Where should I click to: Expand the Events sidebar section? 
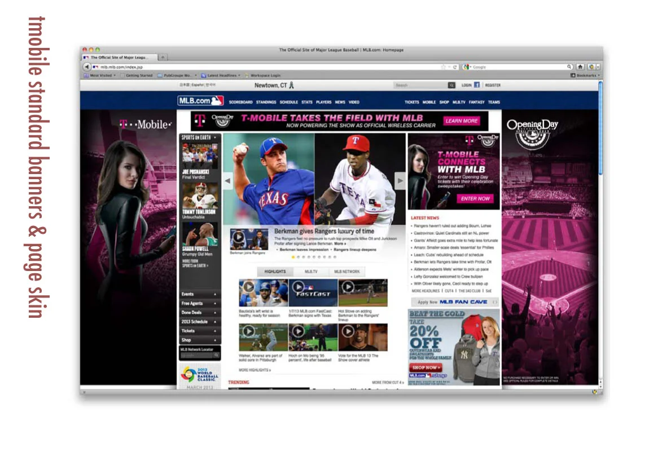200,294
